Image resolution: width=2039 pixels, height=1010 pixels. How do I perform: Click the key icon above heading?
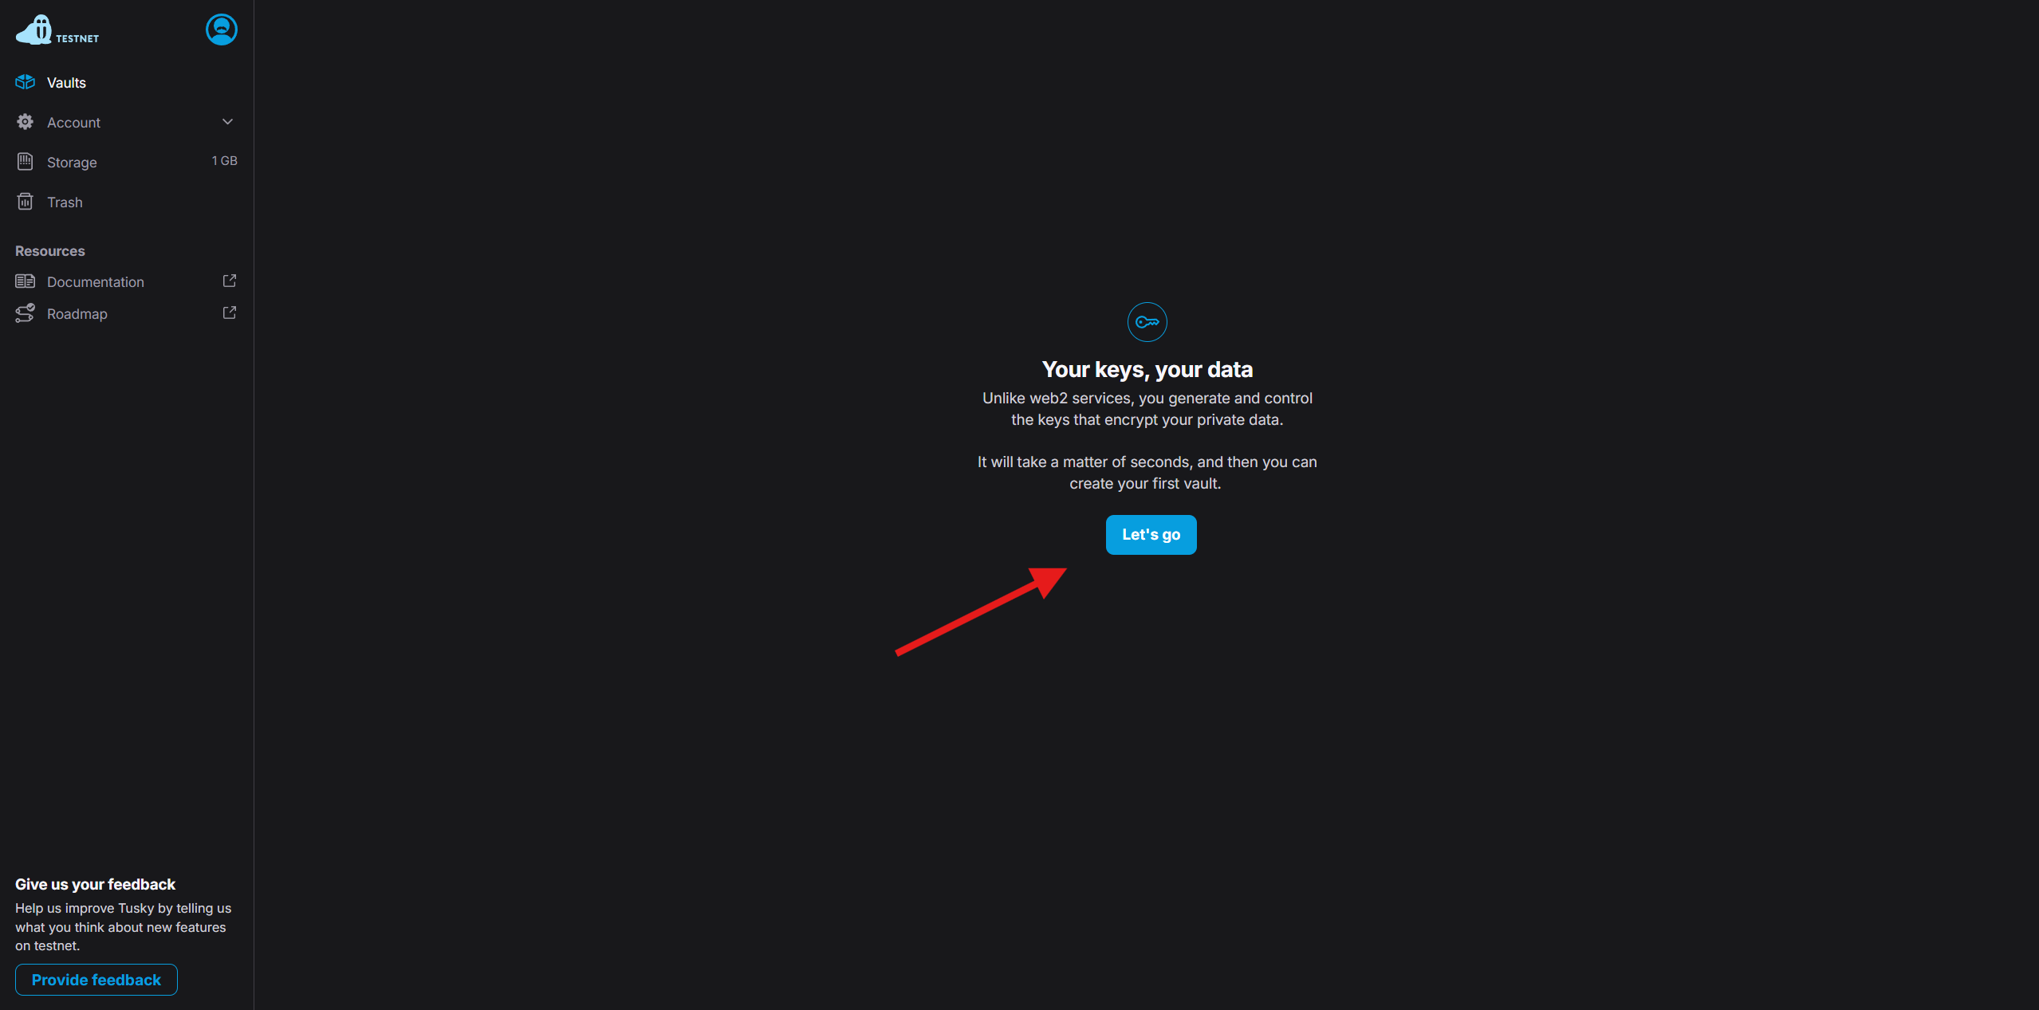point(1147,322)
